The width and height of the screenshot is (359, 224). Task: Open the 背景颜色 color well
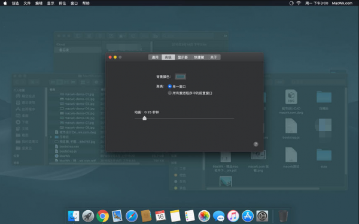tap(180, 77)
